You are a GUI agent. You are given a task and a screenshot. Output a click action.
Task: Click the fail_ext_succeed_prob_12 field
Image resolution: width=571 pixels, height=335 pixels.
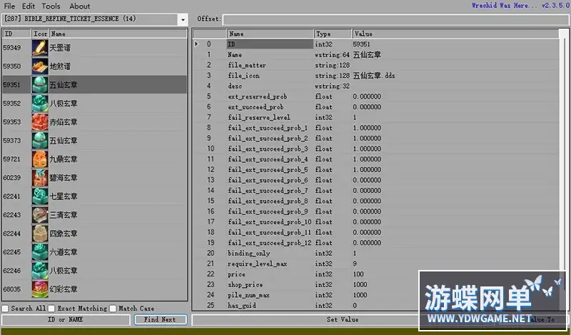click(x=270, y=243)
